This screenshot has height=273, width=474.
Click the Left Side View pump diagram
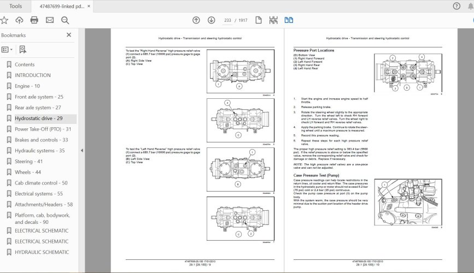point(241,169)
